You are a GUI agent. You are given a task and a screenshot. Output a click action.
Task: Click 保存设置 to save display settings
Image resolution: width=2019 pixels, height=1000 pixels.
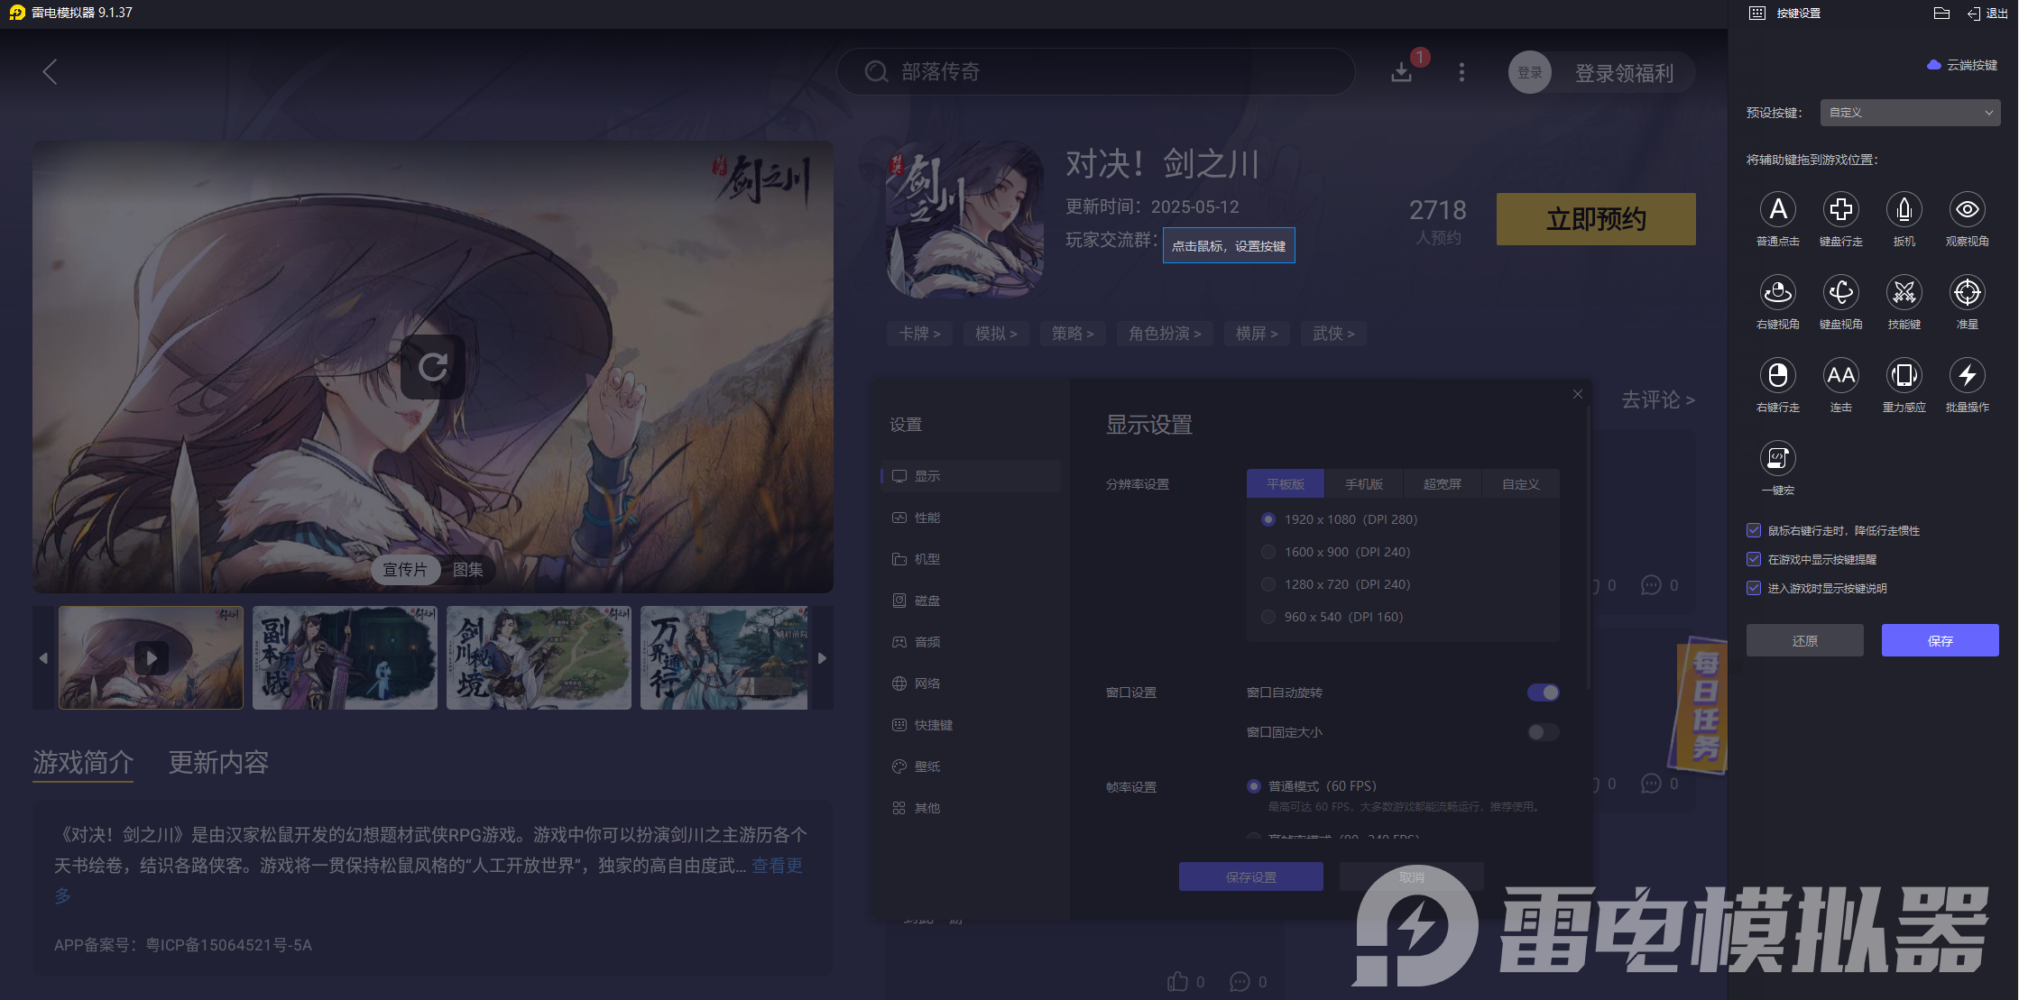point(1250,876)
